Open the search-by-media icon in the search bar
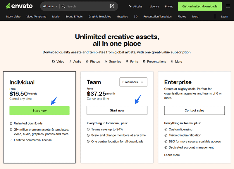The height and width of the screenshot is (169, 234). 112,6
